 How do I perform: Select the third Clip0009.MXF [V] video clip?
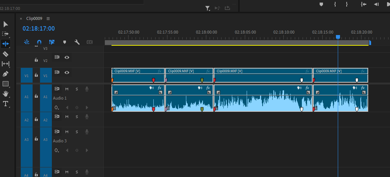pos(263,75)
